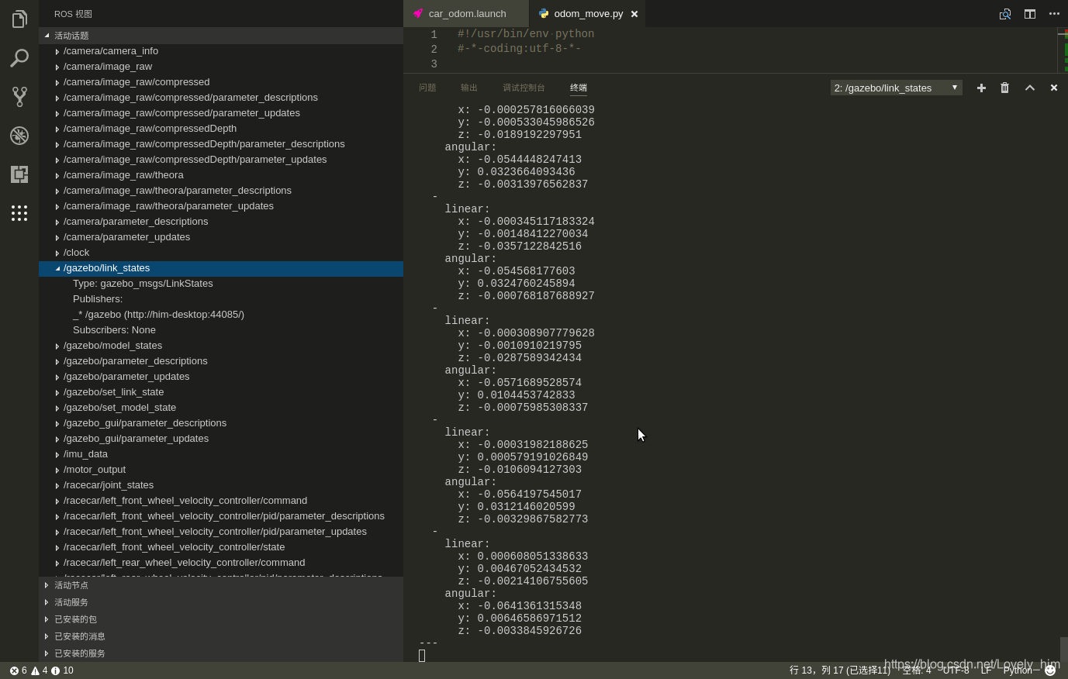Open the Source Control icon
The image size is (1068, 679).
pos(19,97)
